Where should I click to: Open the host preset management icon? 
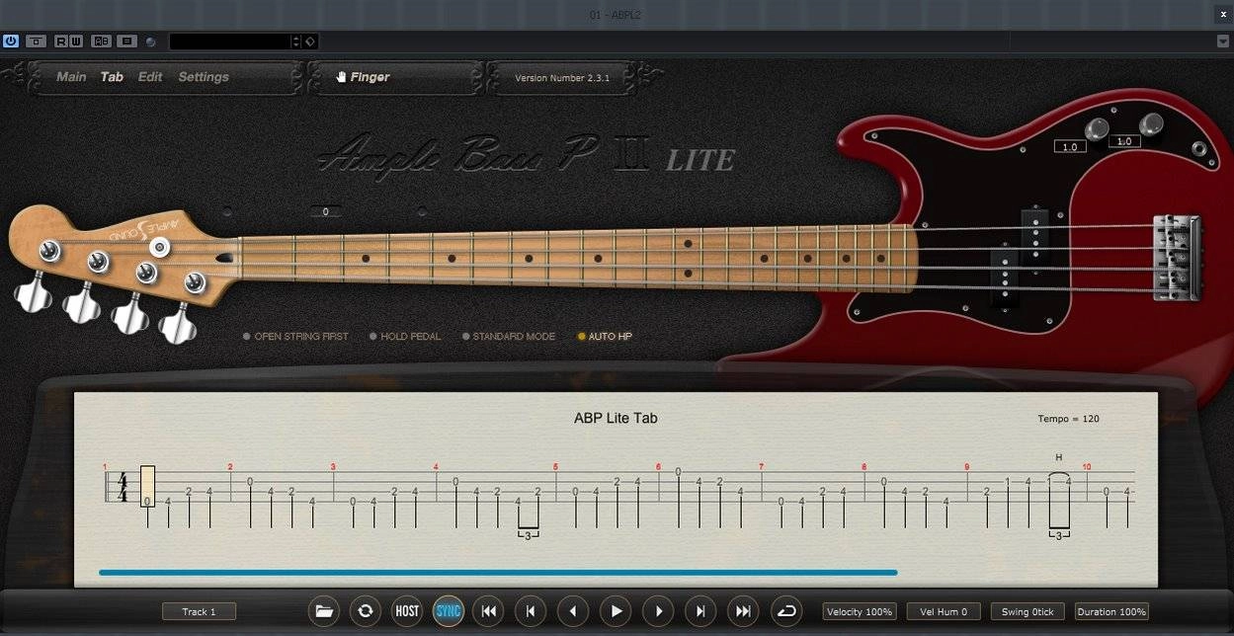pos(126,41)
